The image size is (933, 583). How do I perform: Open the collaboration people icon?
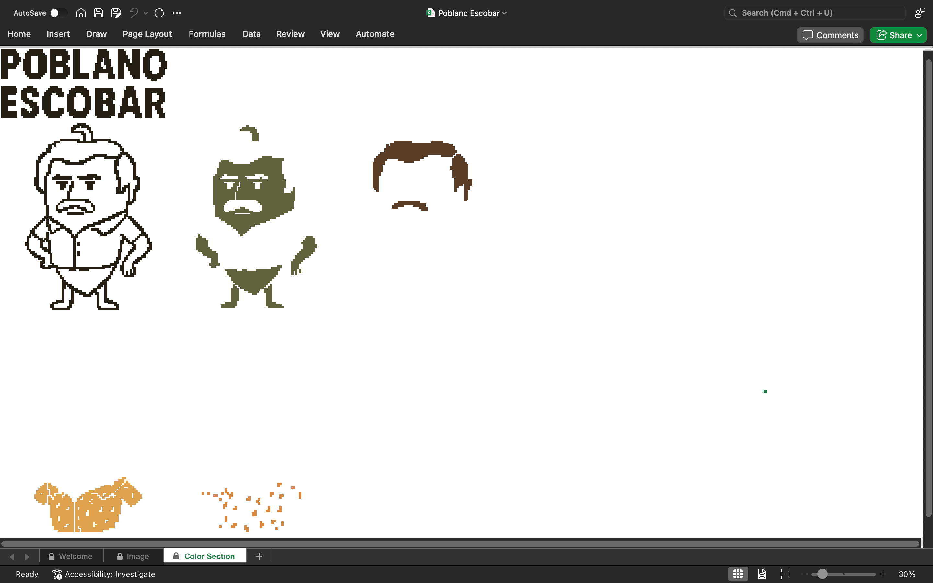920,13
